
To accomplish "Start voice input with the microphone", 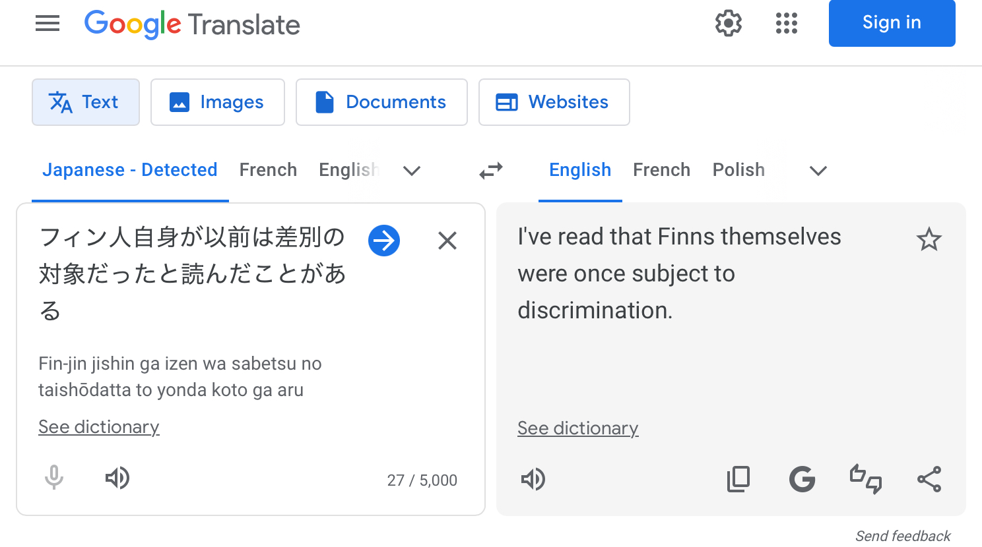I will click(54, 478).
